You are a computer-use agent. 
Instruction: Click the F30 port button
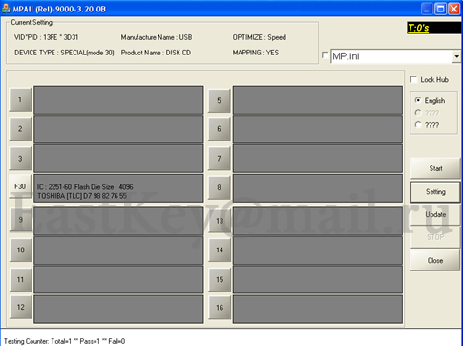click(20, 186)
